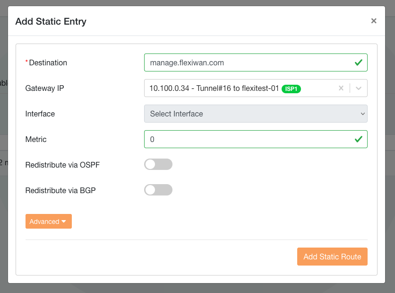This screenshot has width=395, height=293.
Task: Open the Gateway IP dropdown arrow
Action: (x=359, y=88)
